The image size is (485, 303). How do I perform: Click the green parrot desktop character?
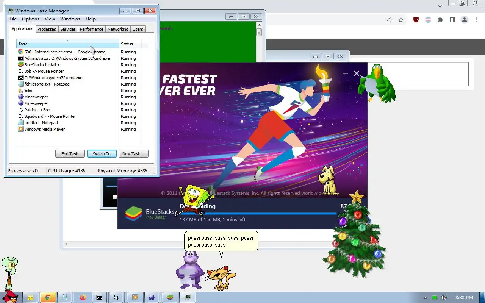coord(377,83)
